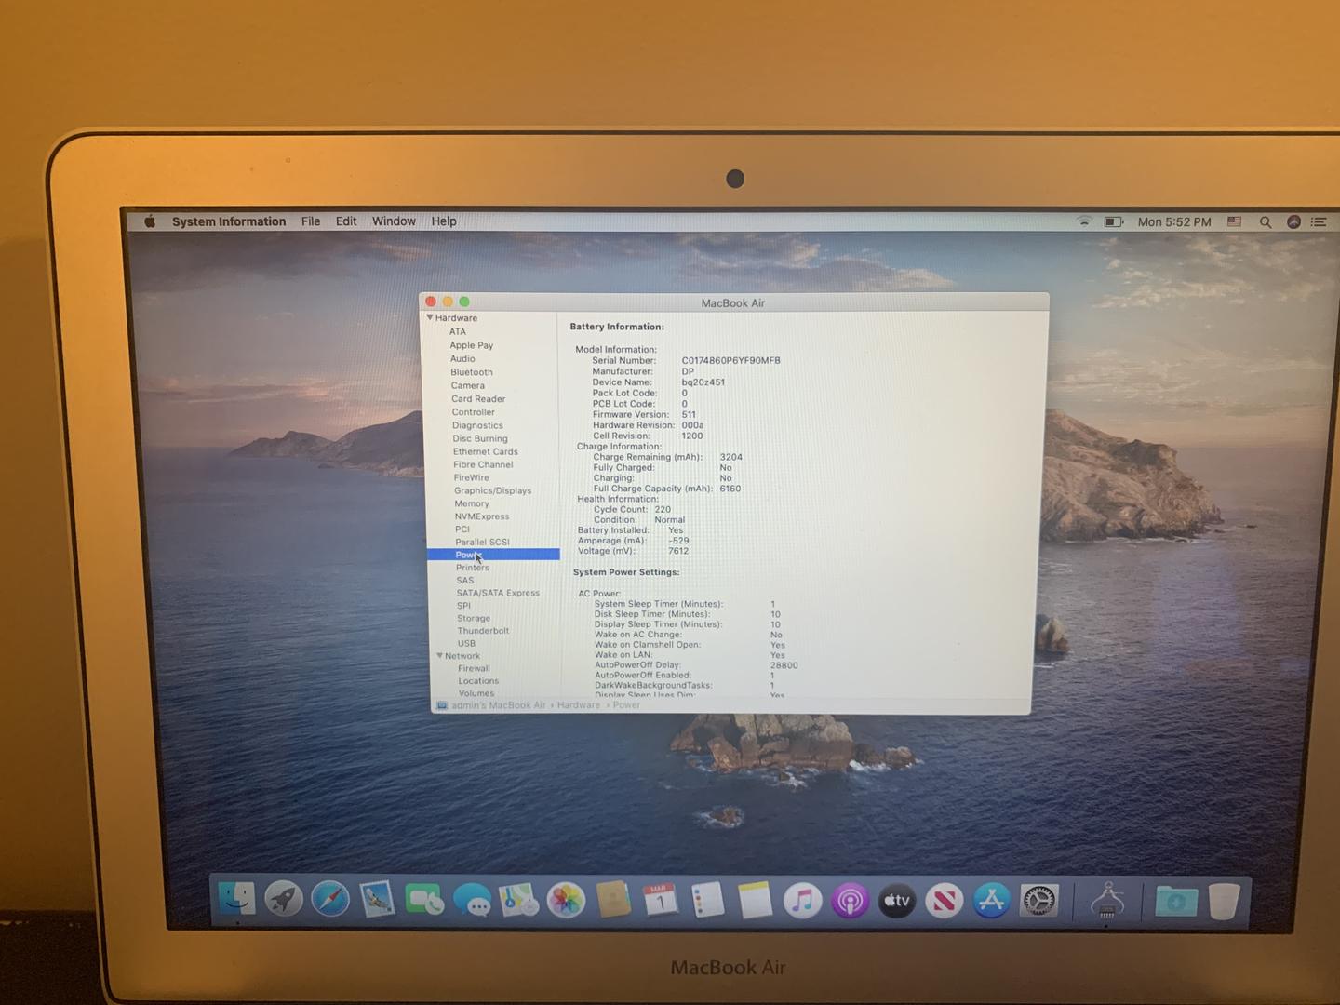Open Contacts from the Dock
The image size is (1340, 1005).
click(613, 900)
